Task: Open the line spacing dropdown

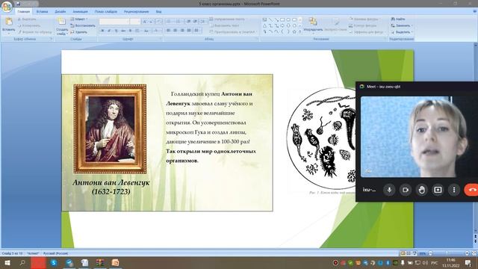Action: click(x=203, y=22)
